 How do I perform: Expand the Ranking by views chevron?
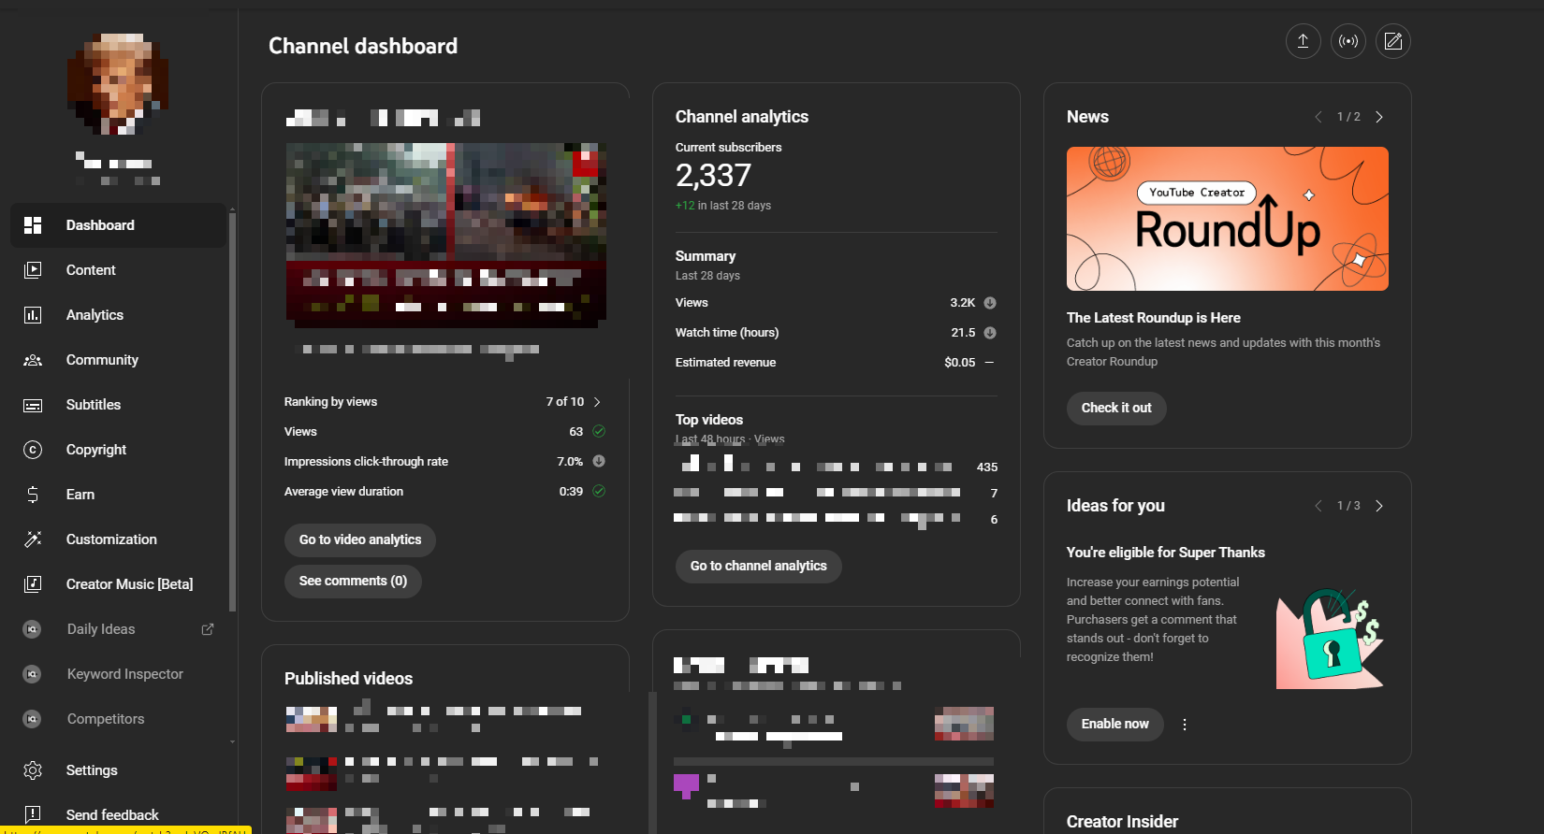click(x=597, y=402)
